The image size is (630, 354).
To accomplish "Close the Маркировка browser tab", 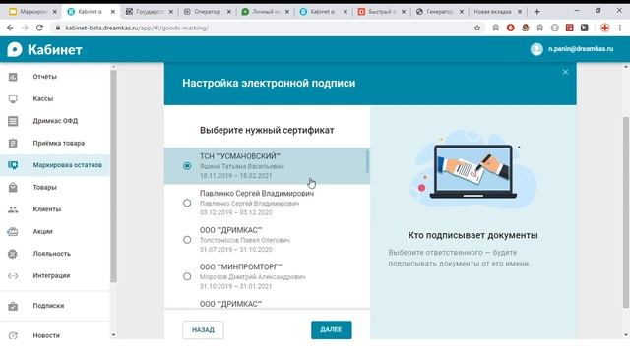I will click(55, 12).
